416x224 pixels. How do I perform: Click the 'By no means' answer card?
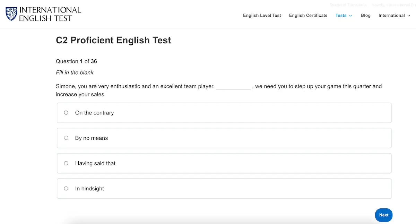click(x=224, y=138)
